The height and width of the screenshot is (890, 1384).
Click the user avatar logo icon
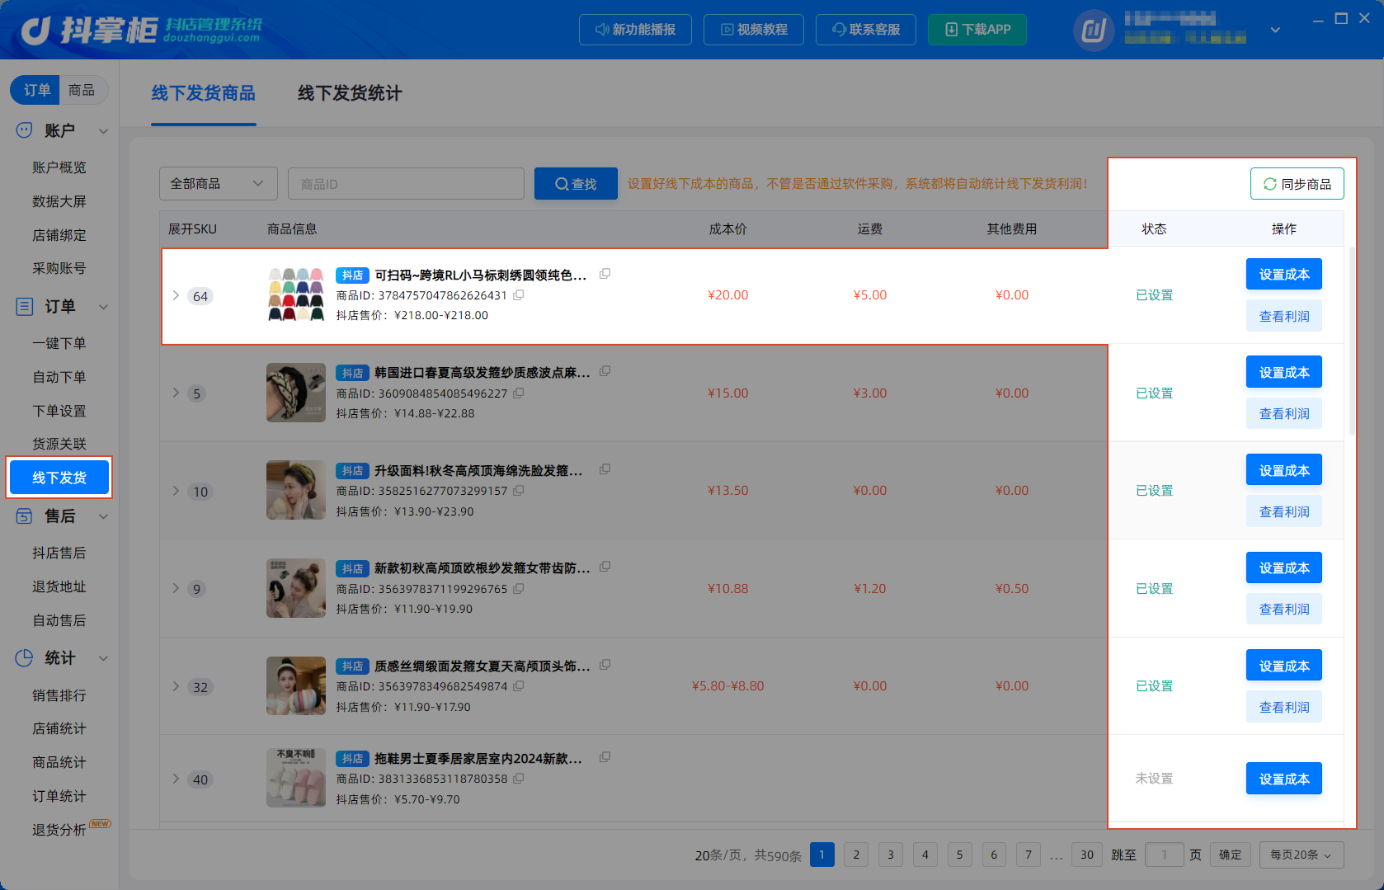click(1094, 31)
